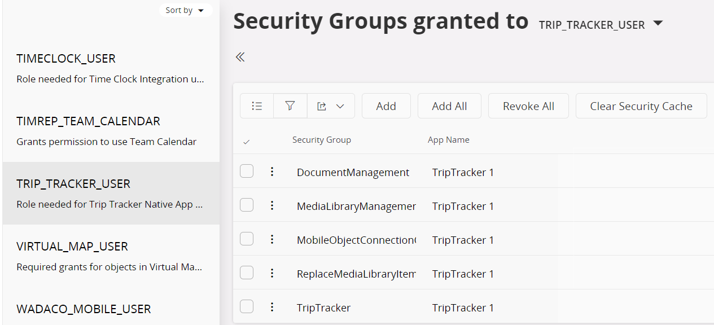
Task: Open the MobileObjectConnection security group entry
Action: click(x=356, y=239)
